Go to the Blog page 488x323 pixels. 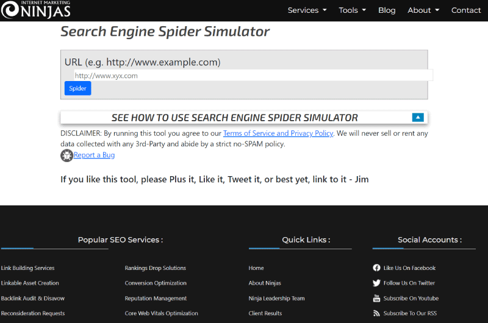[x=387, y=10]
